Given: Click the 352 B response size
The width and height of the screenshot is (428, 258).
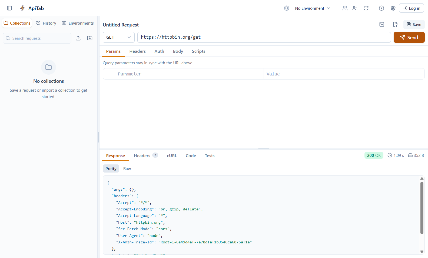Looking at the screenshot, I should [416, 155].
